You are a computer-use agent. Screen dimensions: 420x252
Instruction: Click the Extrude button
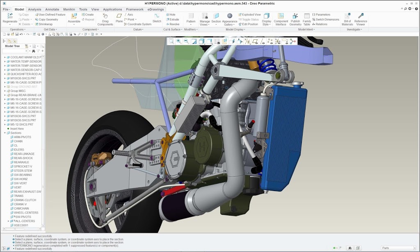[x=172, y=19]
